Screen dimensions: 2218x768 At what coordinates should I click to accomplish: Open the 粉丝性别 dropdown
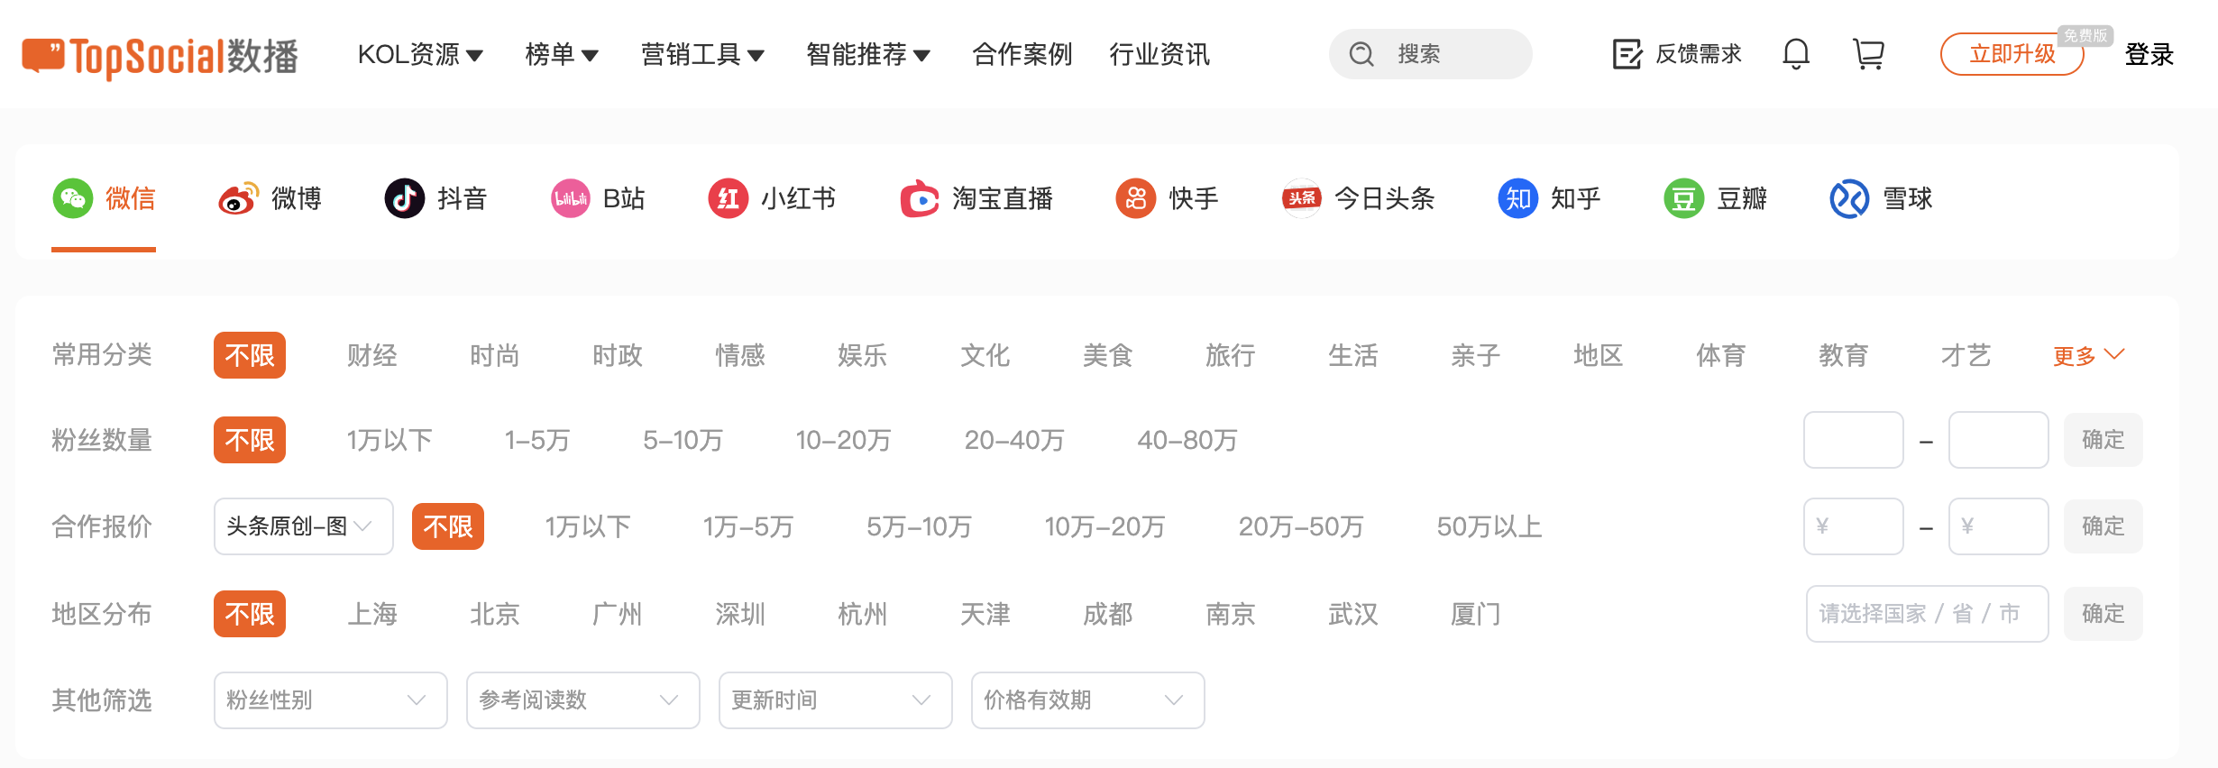(331, 700)
